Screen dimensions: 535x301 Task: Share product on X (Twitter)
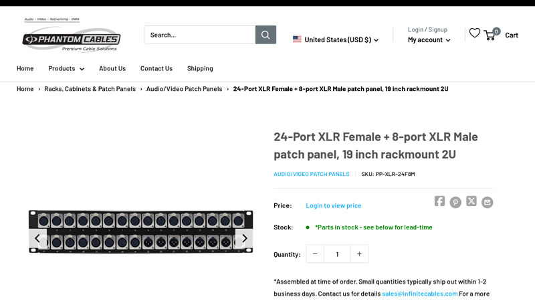tap(471, 201)
